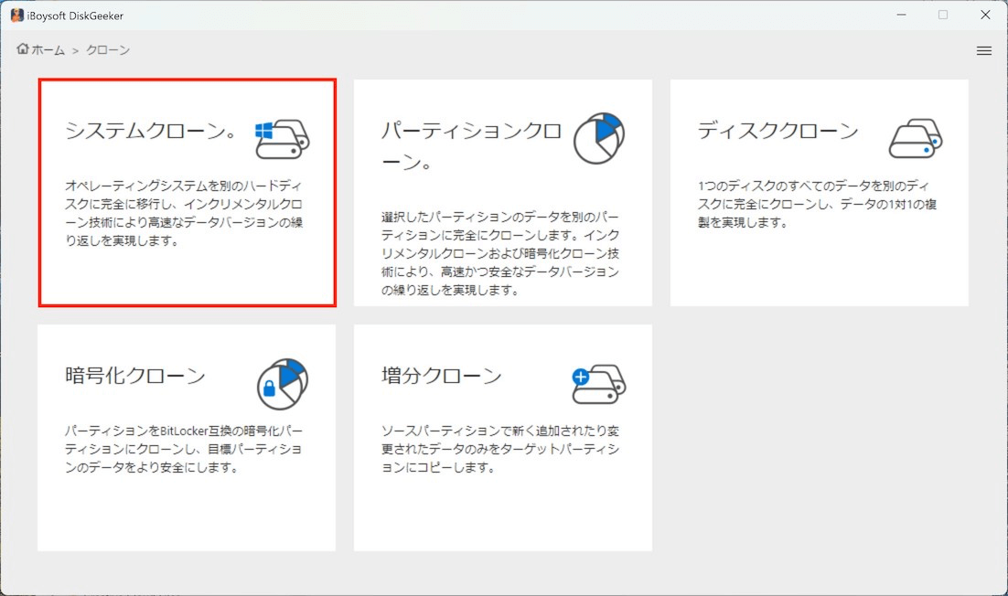Select the ディスククローン card title
Image resolution: width=1008 pixels, height=596 pixels.
tap(777, 131)
